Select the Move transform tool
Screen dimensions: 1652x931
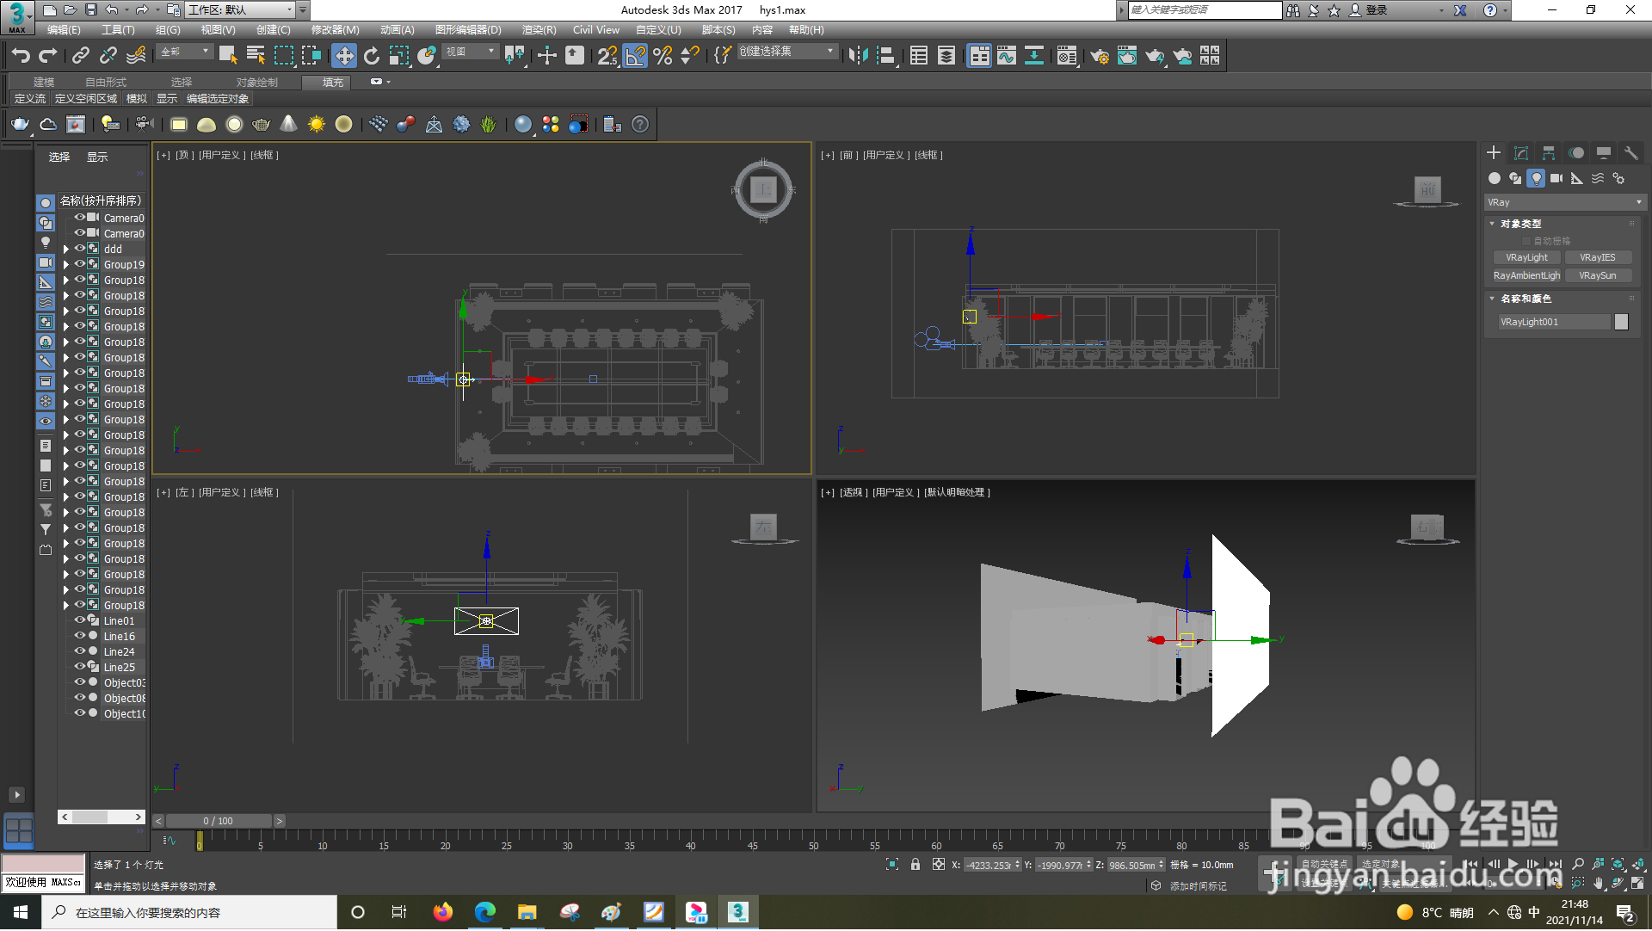pos(344,56)
